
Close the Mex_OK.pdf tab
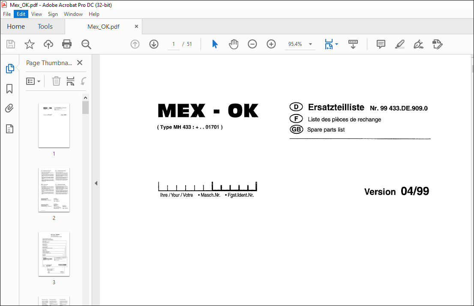[136, 26]
